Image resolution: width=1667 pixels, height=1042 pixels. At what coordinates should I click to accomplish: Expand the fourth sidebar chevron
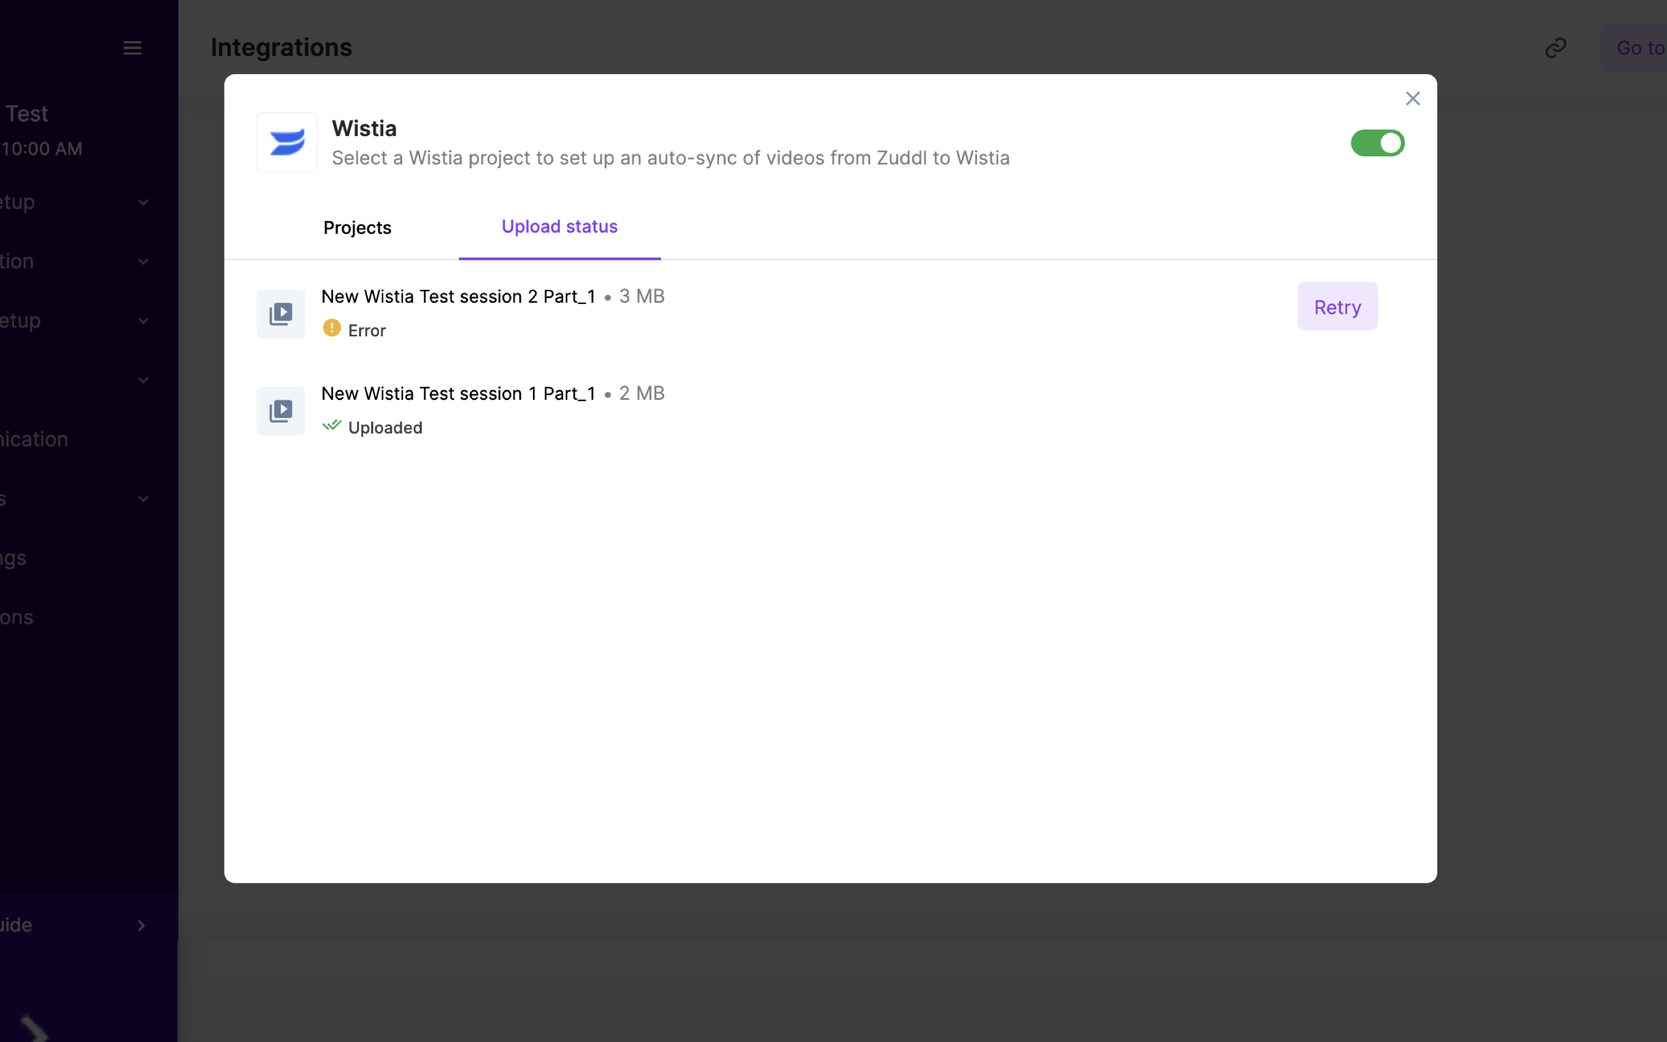144,380
